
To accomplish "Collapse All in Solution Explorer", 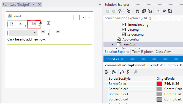I will point(144,11).
